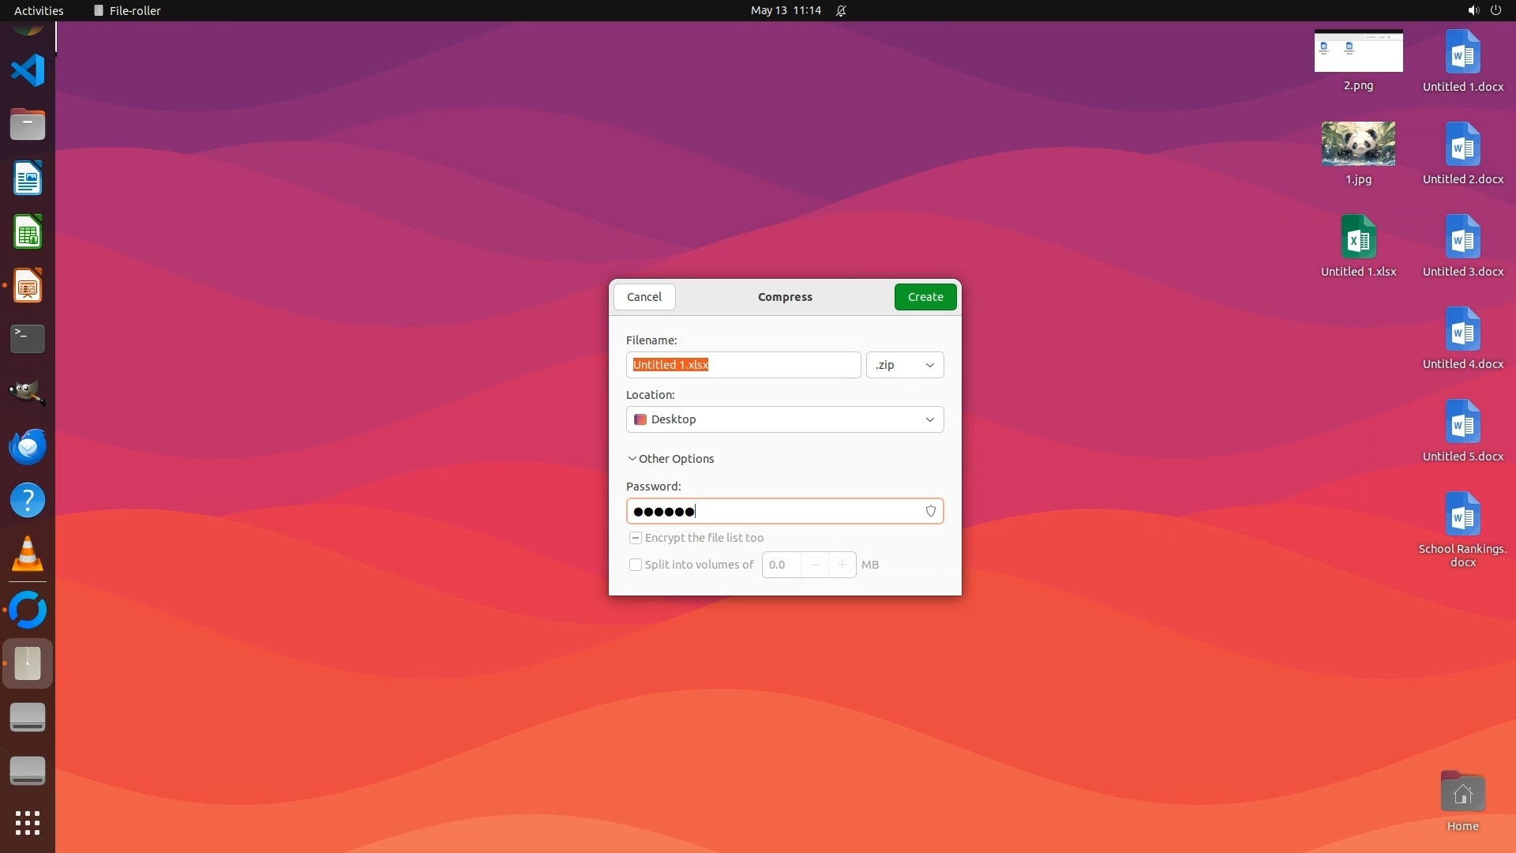Open the File-roller app menu in top bar
Image resolution: width=1516 pixels, height=853 pixels.
(x=127, y=10)
